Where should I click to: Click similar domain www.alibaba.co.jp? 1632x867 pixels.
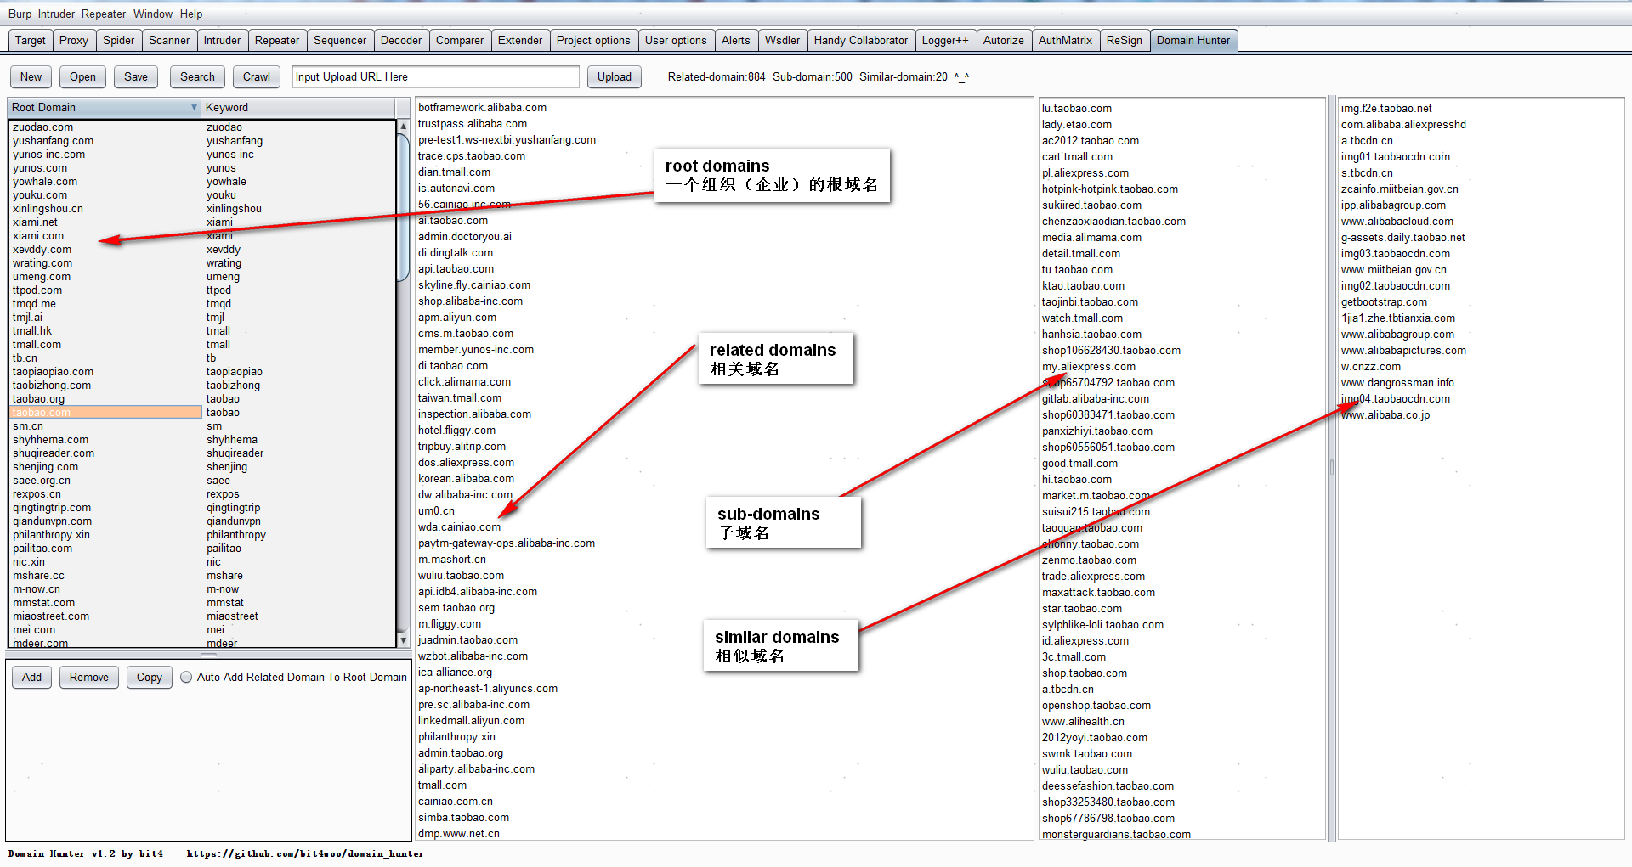1385,415
